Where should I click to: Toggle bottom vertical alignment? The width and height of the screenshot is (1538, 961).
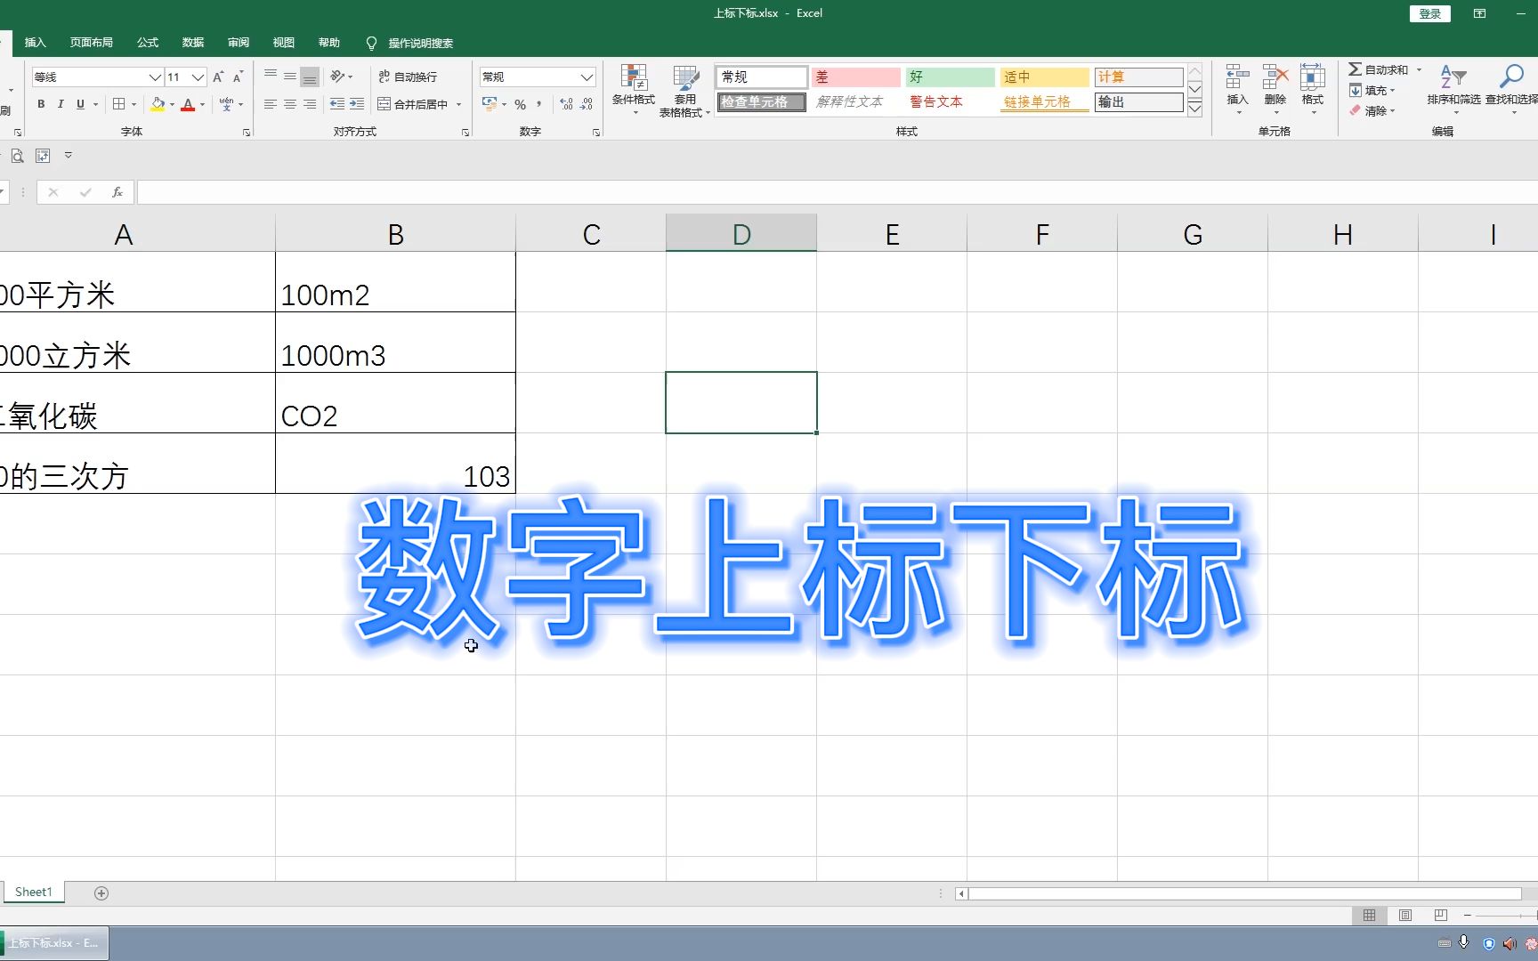tap(310, 77)
